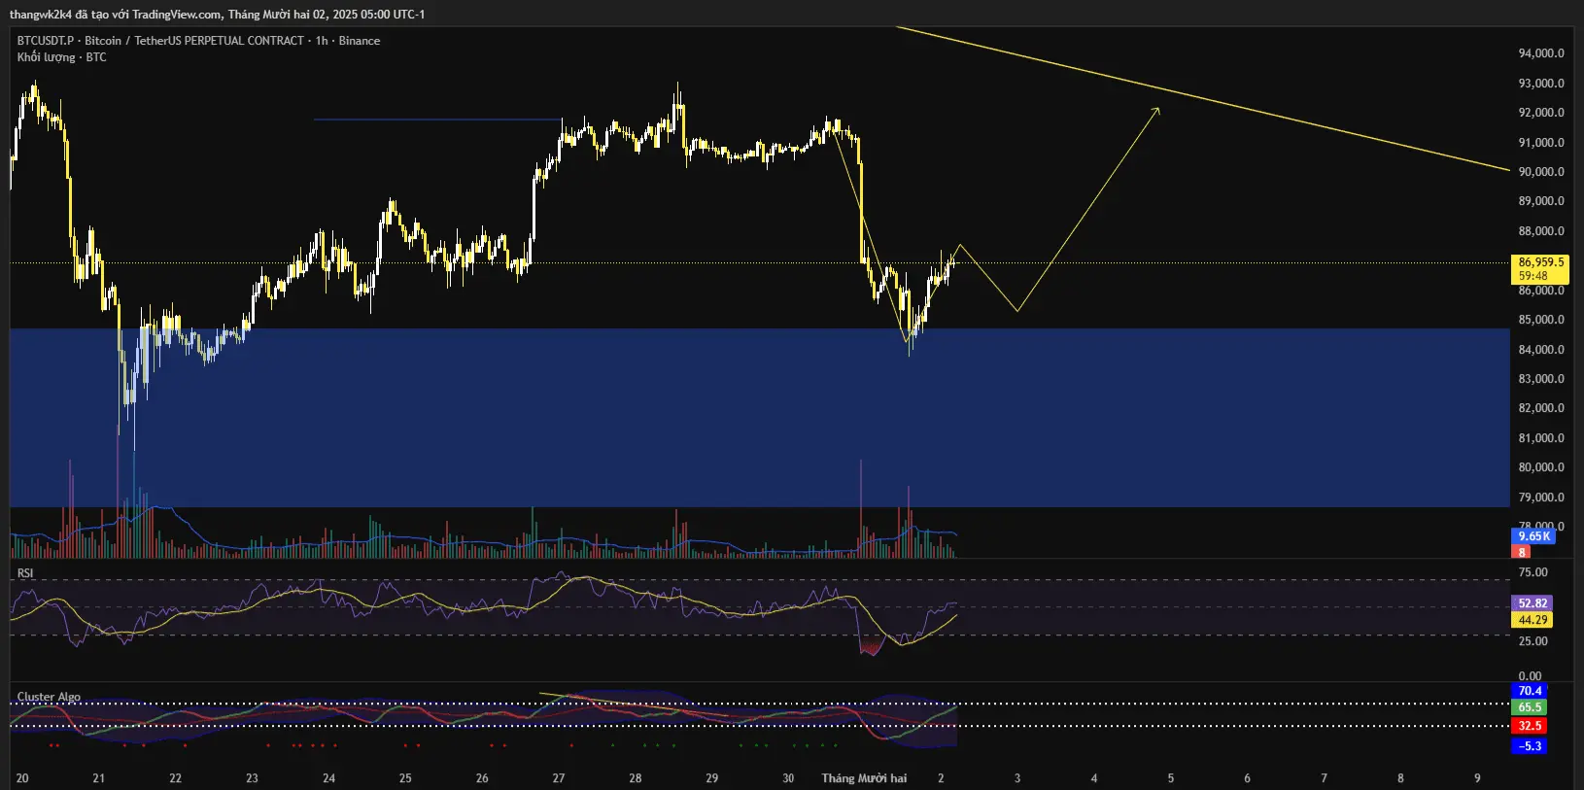1584x790 pixels.
Task: Select date 23 on the time axis
Action: (x=252, y=778)
